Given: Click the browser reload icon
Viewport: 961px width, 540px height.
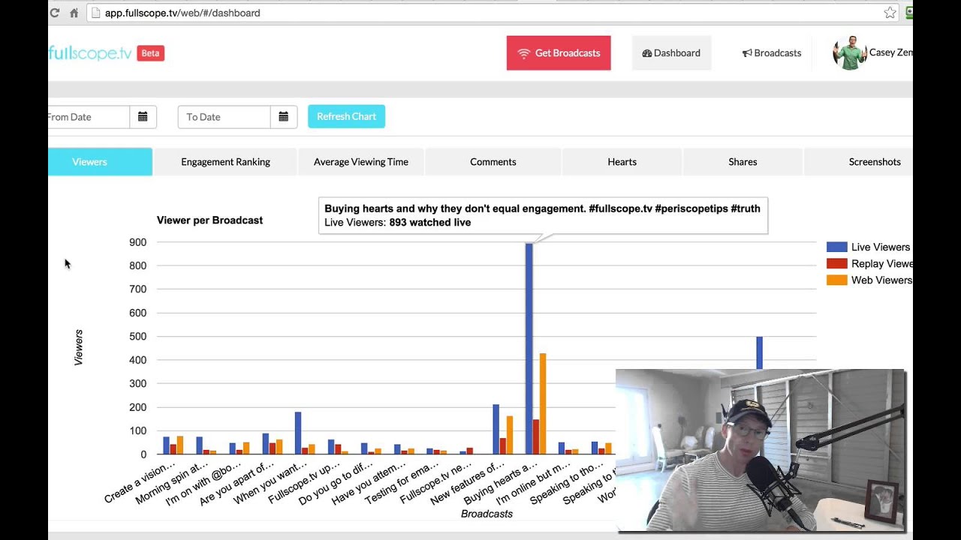Looking at the screenshot, I should pos(55,13).
